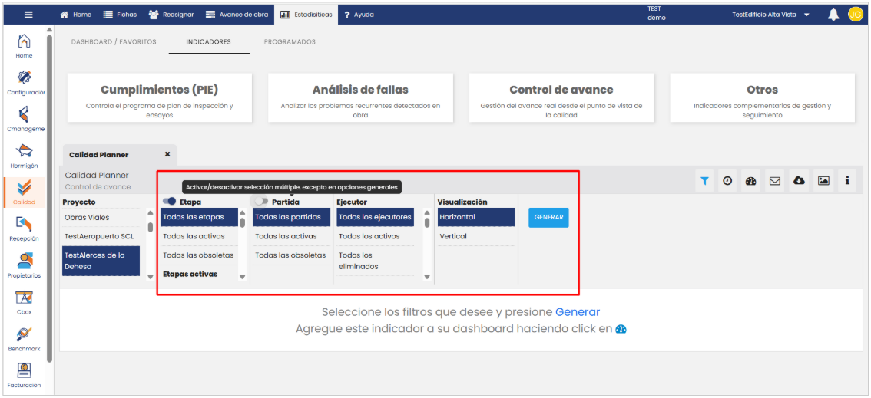Viewport: 871px width, 398px height.
Task: Select Vertical visualization option
Action: click(x=453, y=236)
